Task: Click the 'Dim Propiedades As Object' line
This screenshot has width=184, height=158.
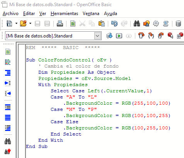Action: [x=77, y=72]
